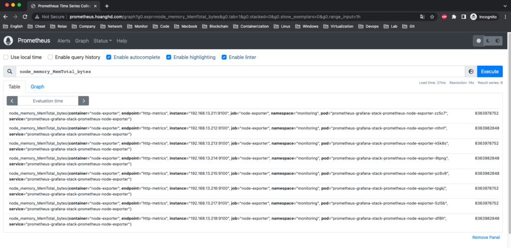Open the Devops bookmarks folder
The image size is (511, 248).
pyautogui.click(x=369, y=26)
